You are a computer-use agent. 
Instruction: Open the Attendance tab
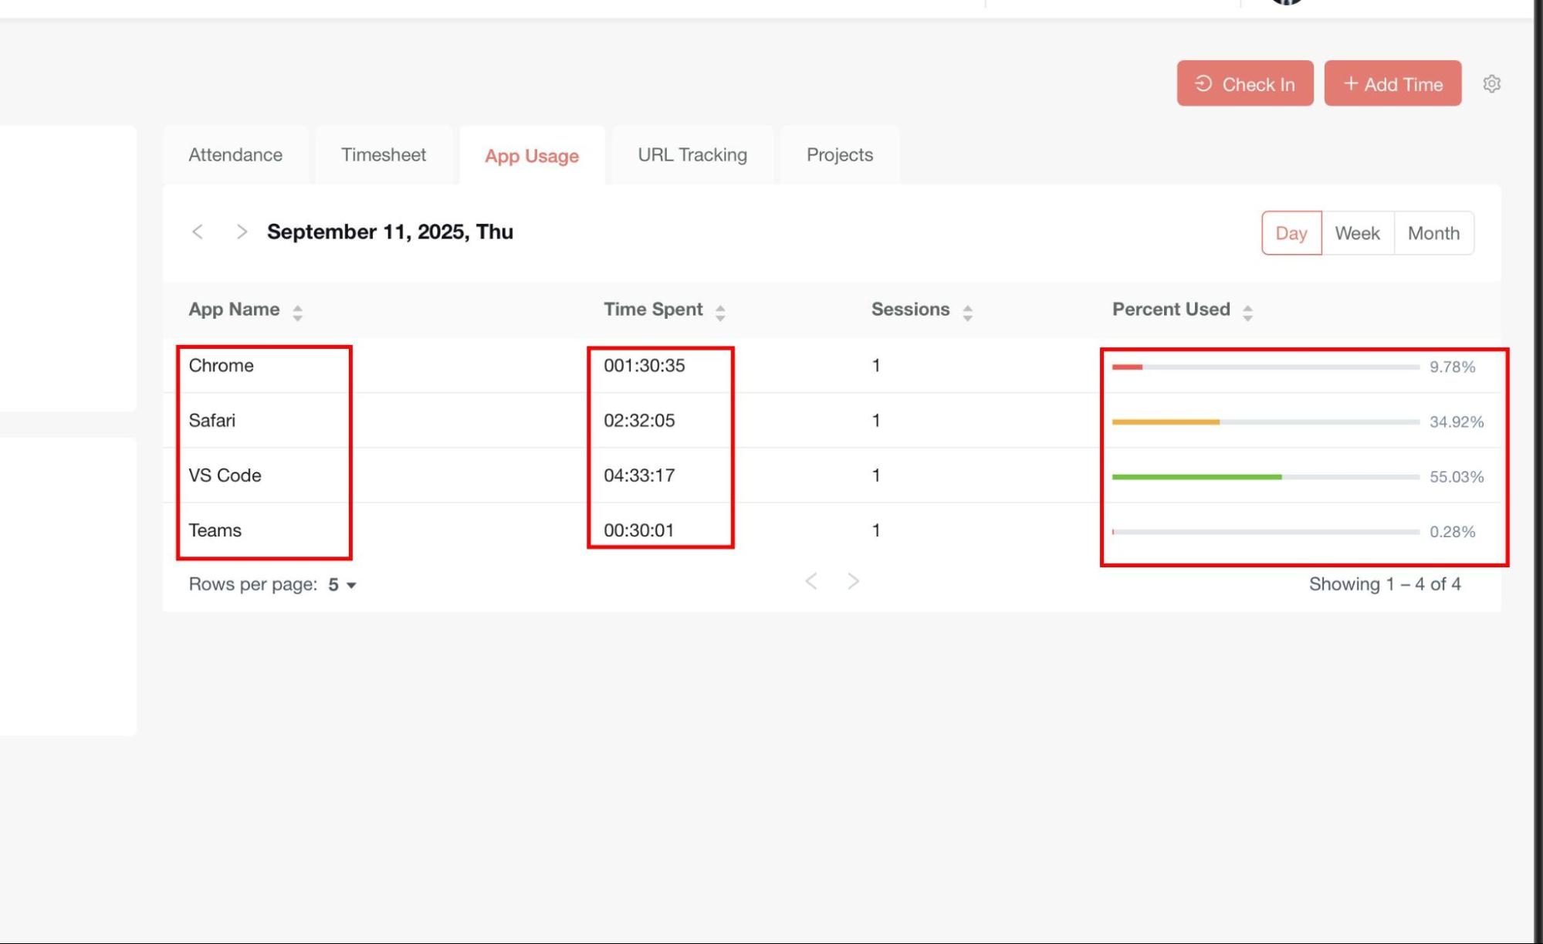point(235,155)
